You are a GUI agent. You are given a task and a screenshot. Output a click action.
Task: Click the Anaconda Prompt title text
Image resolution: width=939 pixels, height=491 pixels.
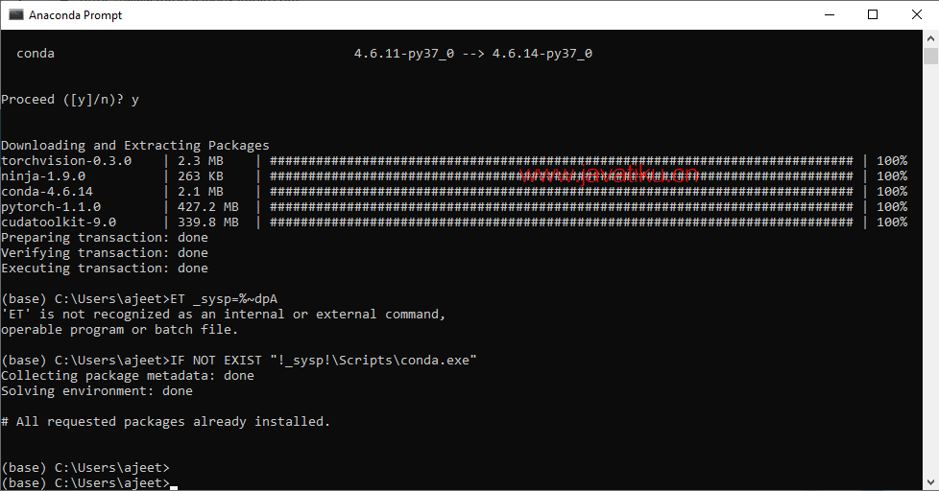[x=75, y=15]
